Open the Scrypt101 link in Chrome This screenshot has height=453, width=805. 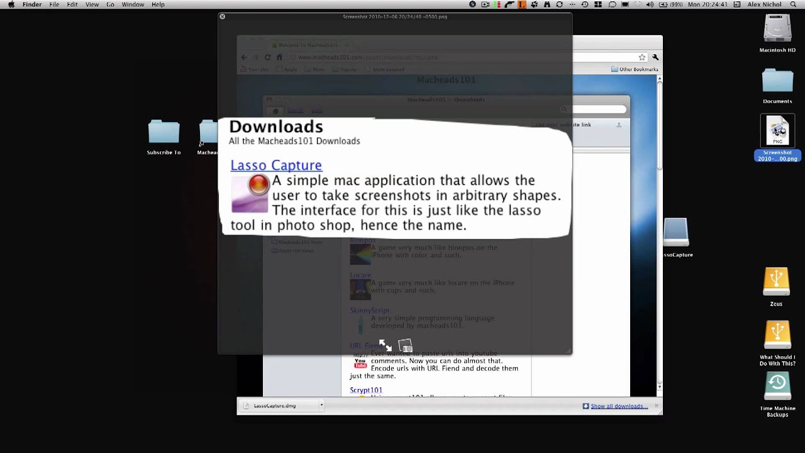click(366, 390)
